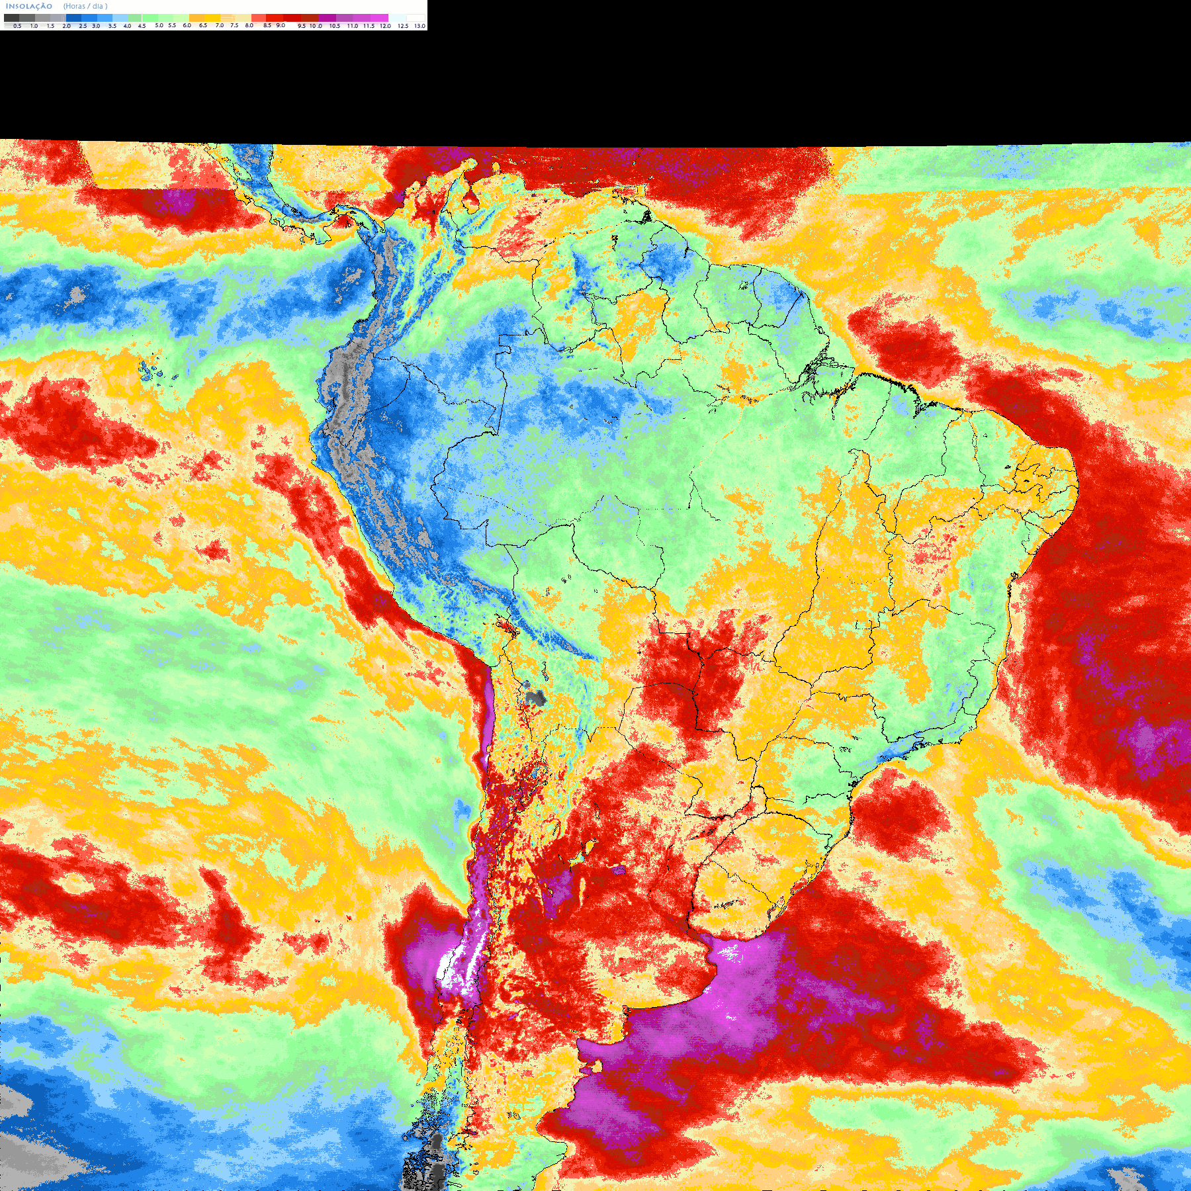Screen dimensions: 1191x1191
Task: Click the 8.0 legend value
Action: point(249,25)
